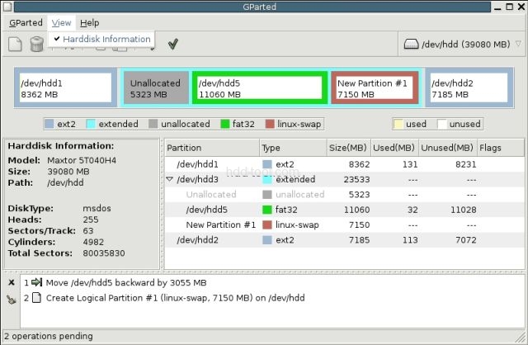Select the /dev/hdd2 block in disk map
The width and height of the screenshot is (528, 345).
coord(469,88)
